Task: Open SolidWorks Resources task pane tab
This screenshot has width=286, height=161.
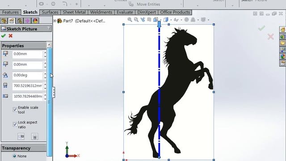Action: [283, 30]
